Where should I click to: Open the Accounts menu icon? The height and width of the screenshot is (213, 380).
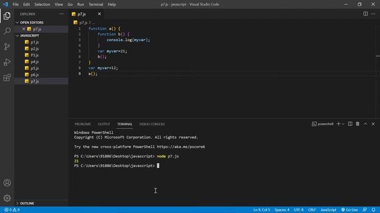pos(7,183)
